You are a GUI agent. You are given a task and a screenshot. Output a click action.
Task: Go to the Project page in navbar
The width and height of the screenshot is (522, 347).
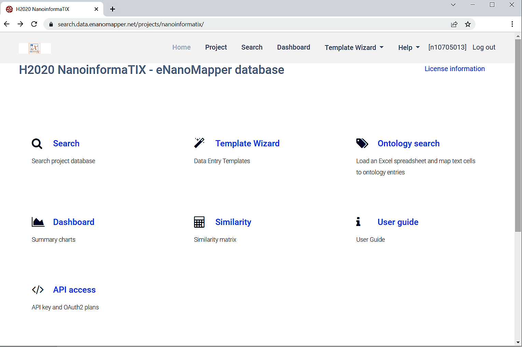[216, 48]
